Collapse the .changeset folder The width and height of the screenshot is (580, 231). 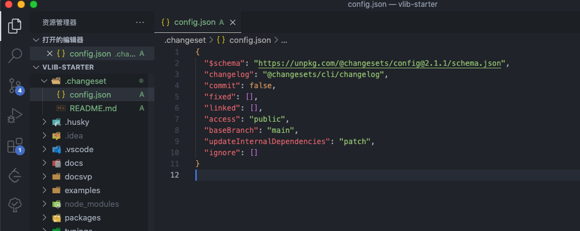(44, 81)
